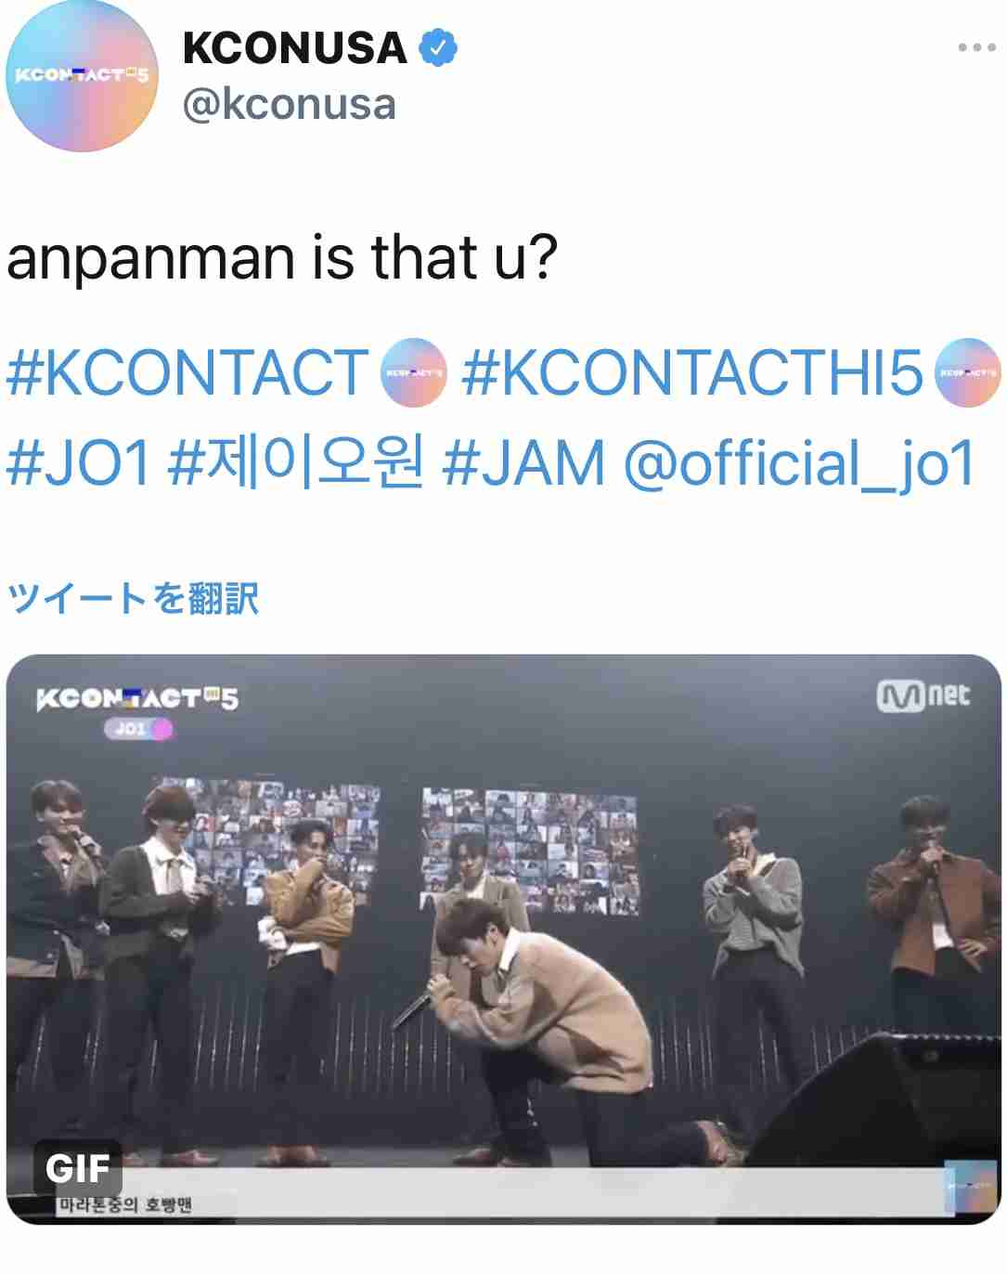Open the KCONUSA display name

point(295,48)
